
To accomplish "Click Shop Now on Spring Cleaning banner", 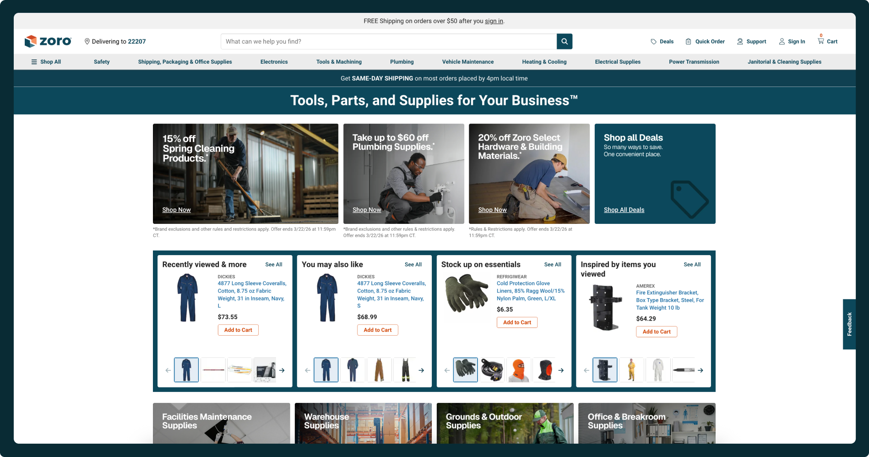I will tap(176, 210).
